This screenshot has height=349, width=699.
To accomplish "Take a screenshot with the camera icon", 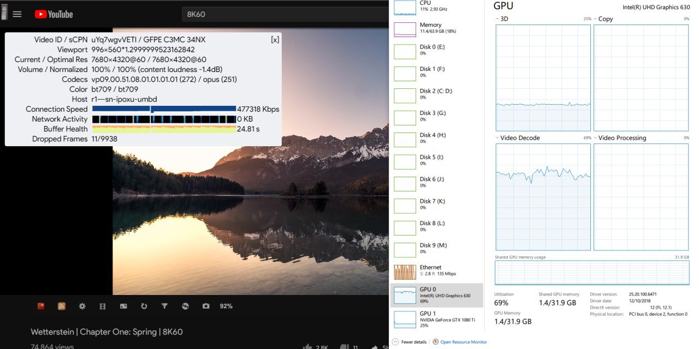I will 206,306.
